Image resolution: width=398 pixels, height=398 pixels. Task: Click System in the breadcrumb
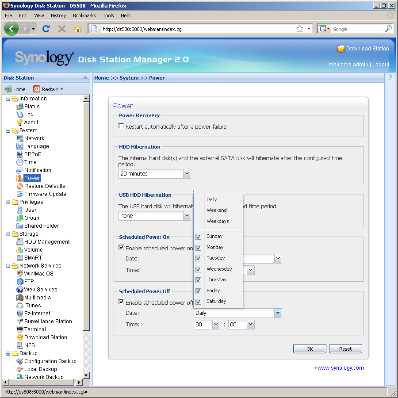(129, 78)
